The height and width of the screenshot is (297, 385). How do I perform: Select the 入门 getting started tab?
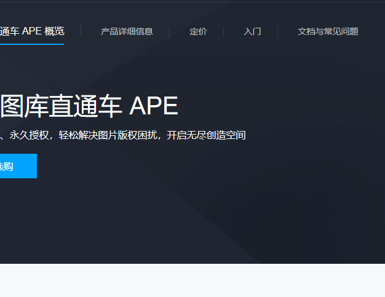pyautogui.click(x=252, y=31)
